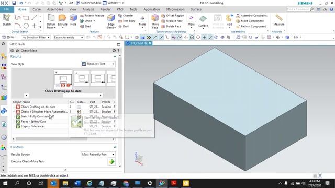Open the HD3D Tools tab in resource bar
This screenshot has height=188, width=335.
[4, 111]
